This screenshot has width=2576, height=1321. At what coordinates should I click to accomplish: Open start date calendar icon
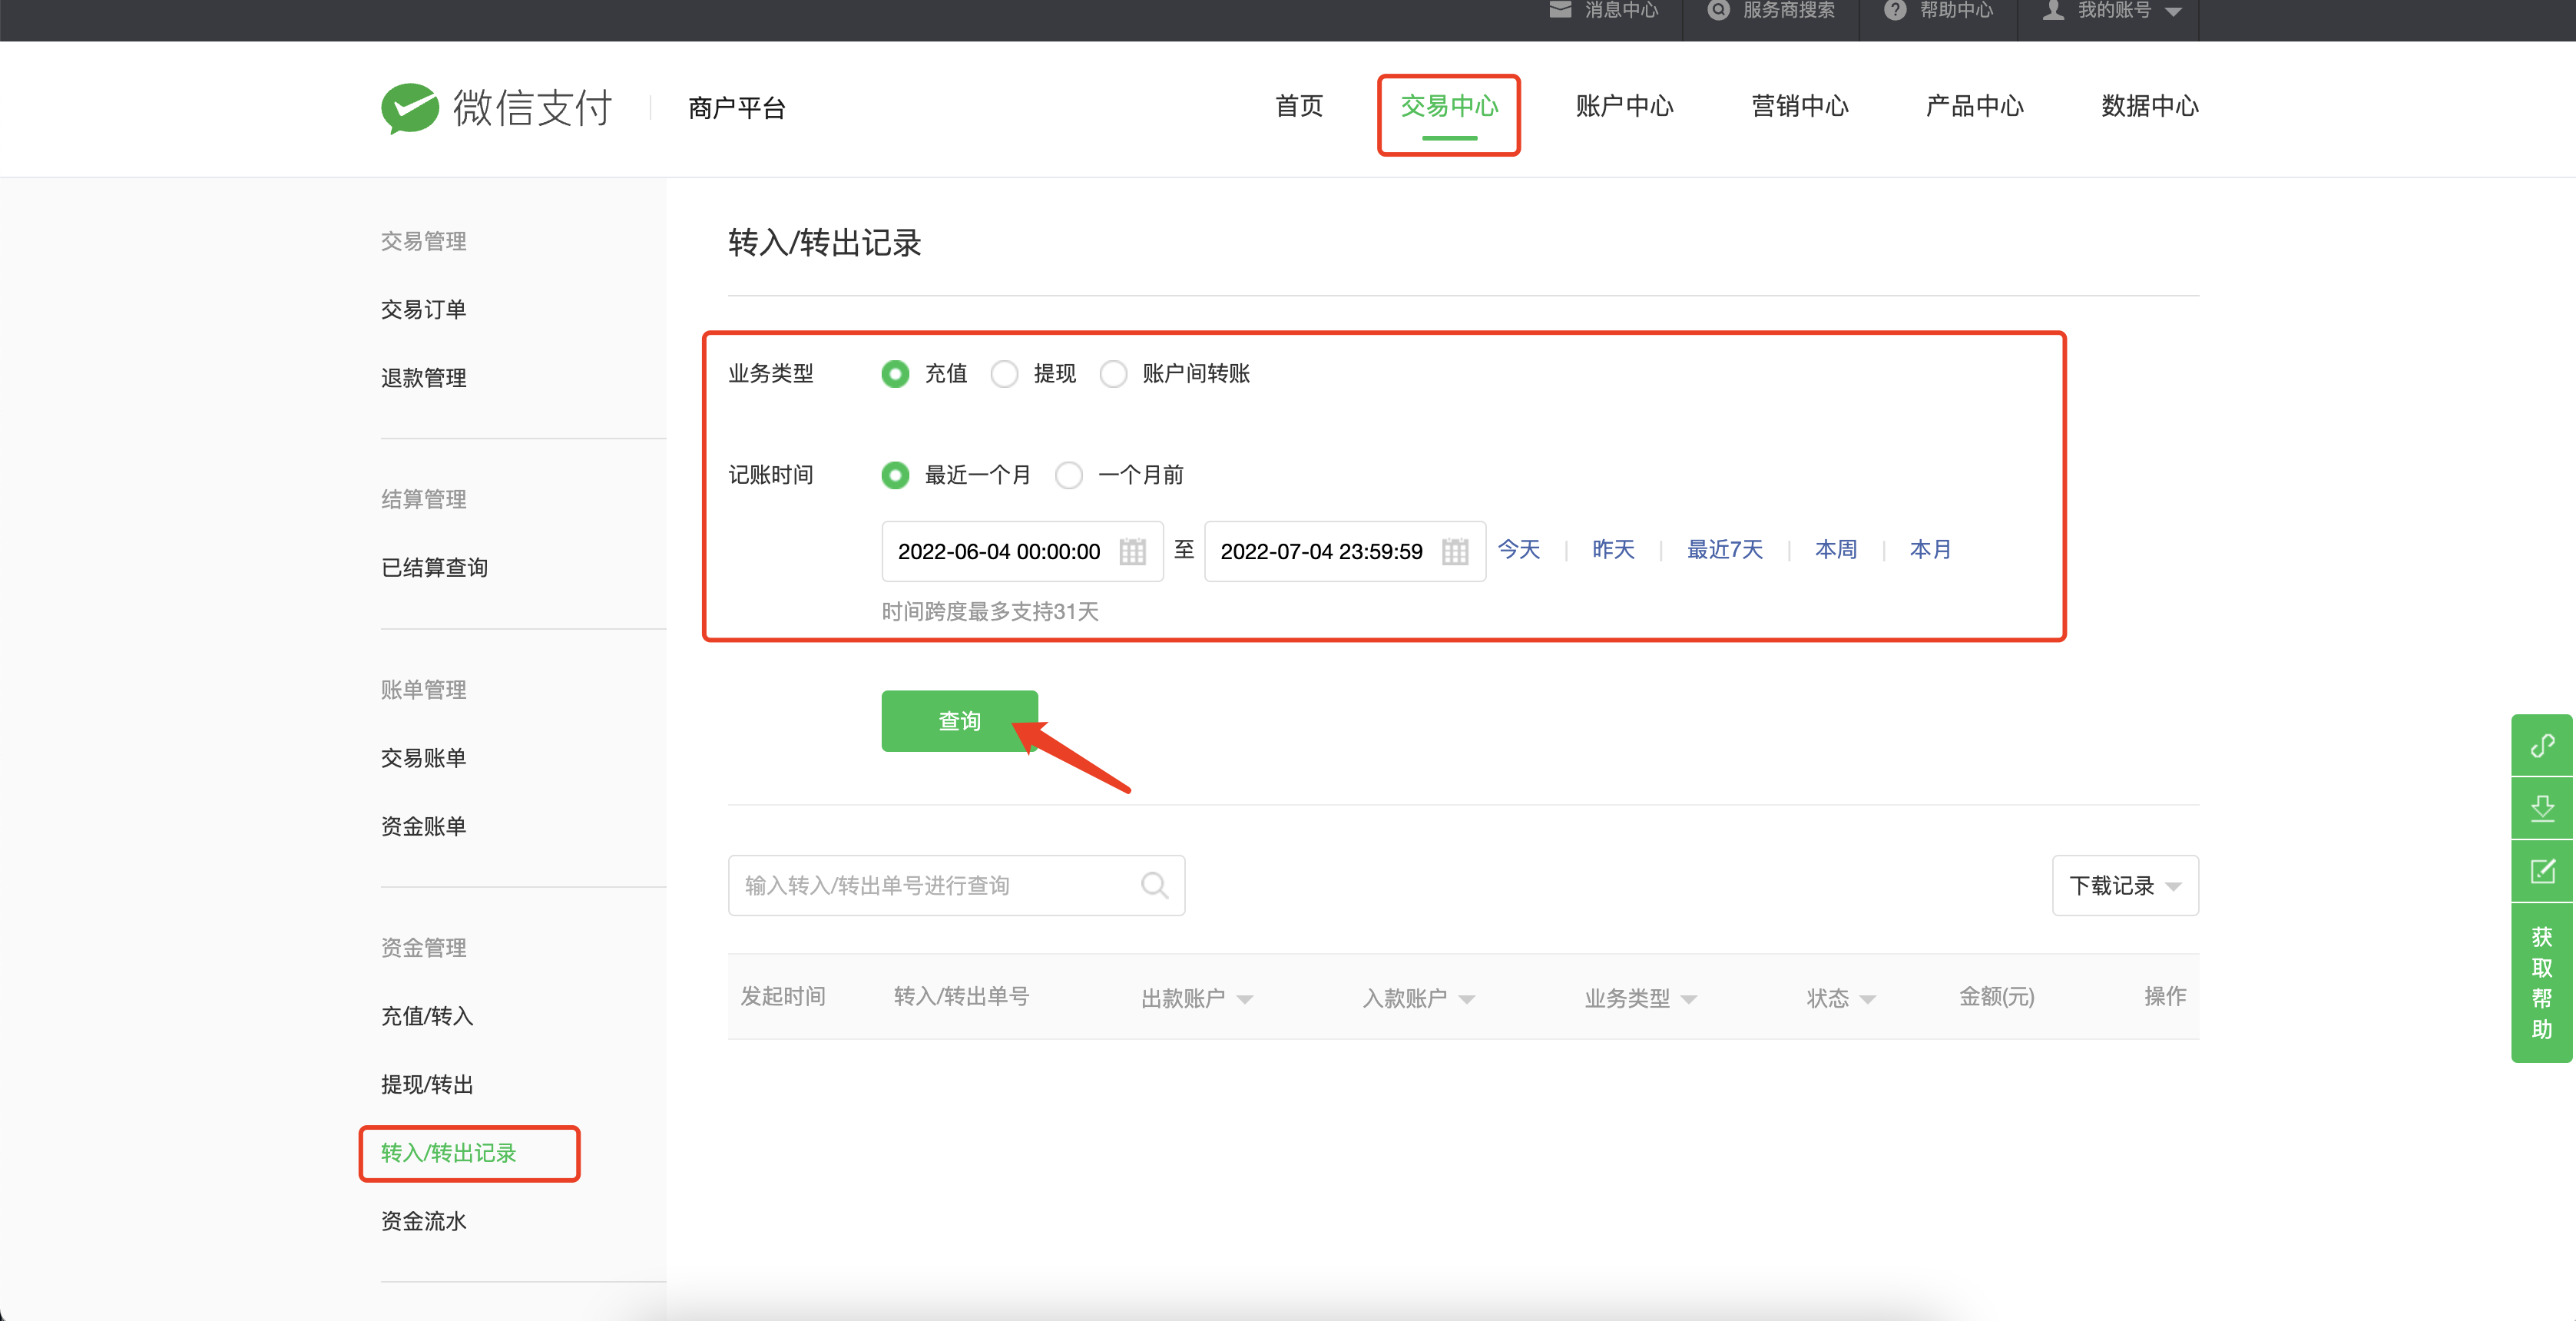(1132, 551)
